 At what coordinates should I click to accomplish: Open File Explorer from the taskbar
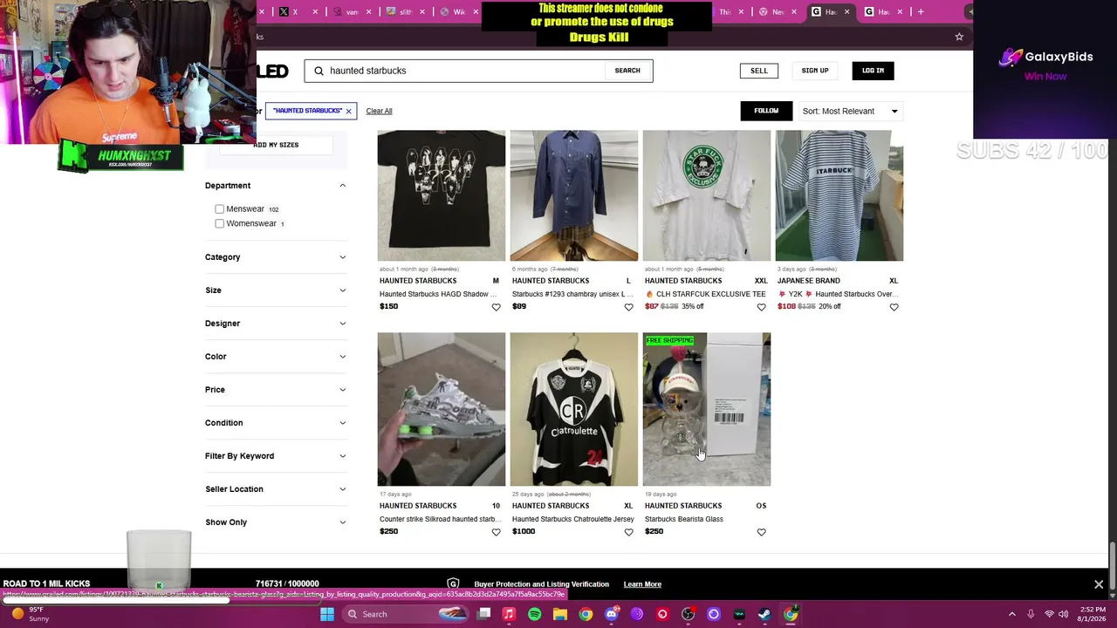(560, 614)
